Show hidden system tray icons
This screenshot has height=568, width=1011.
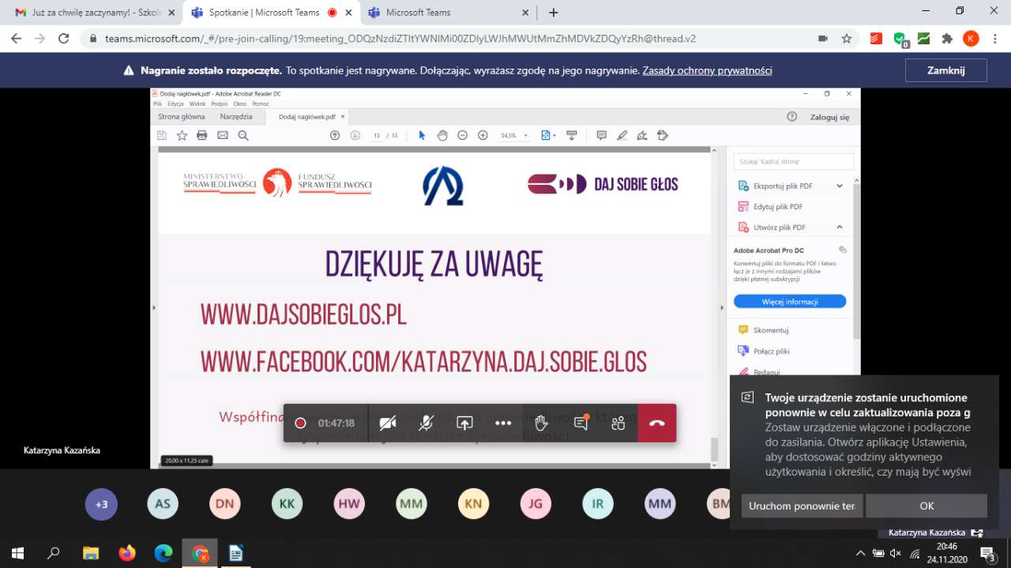coord(860,553)
